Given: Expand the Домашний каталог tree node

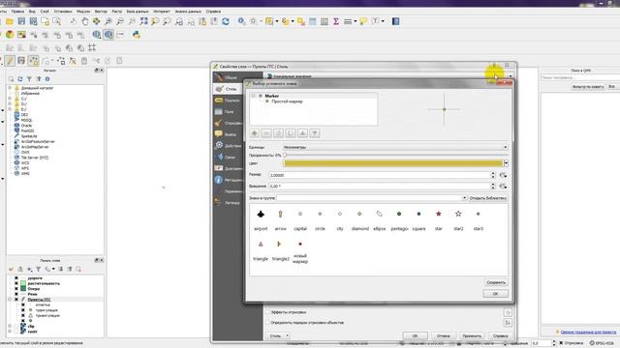Looking at the screenshot, I should [10, 88].
